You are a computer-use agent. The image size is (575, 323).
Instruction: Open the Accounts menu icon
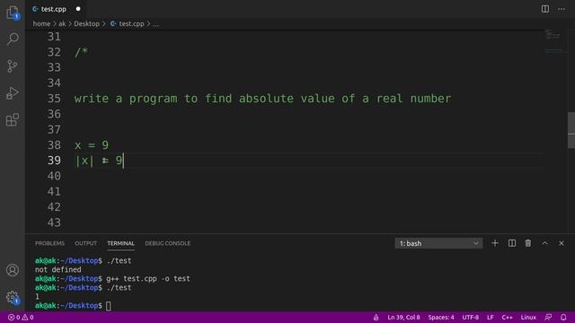click(x=13, y=270)
